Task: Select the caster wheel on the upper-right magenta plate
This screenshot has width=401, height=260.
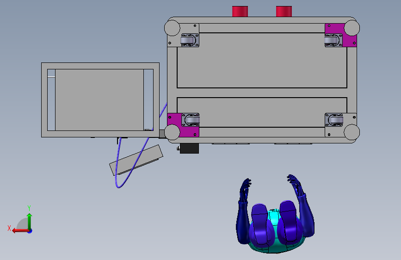Action: point(332,40)
